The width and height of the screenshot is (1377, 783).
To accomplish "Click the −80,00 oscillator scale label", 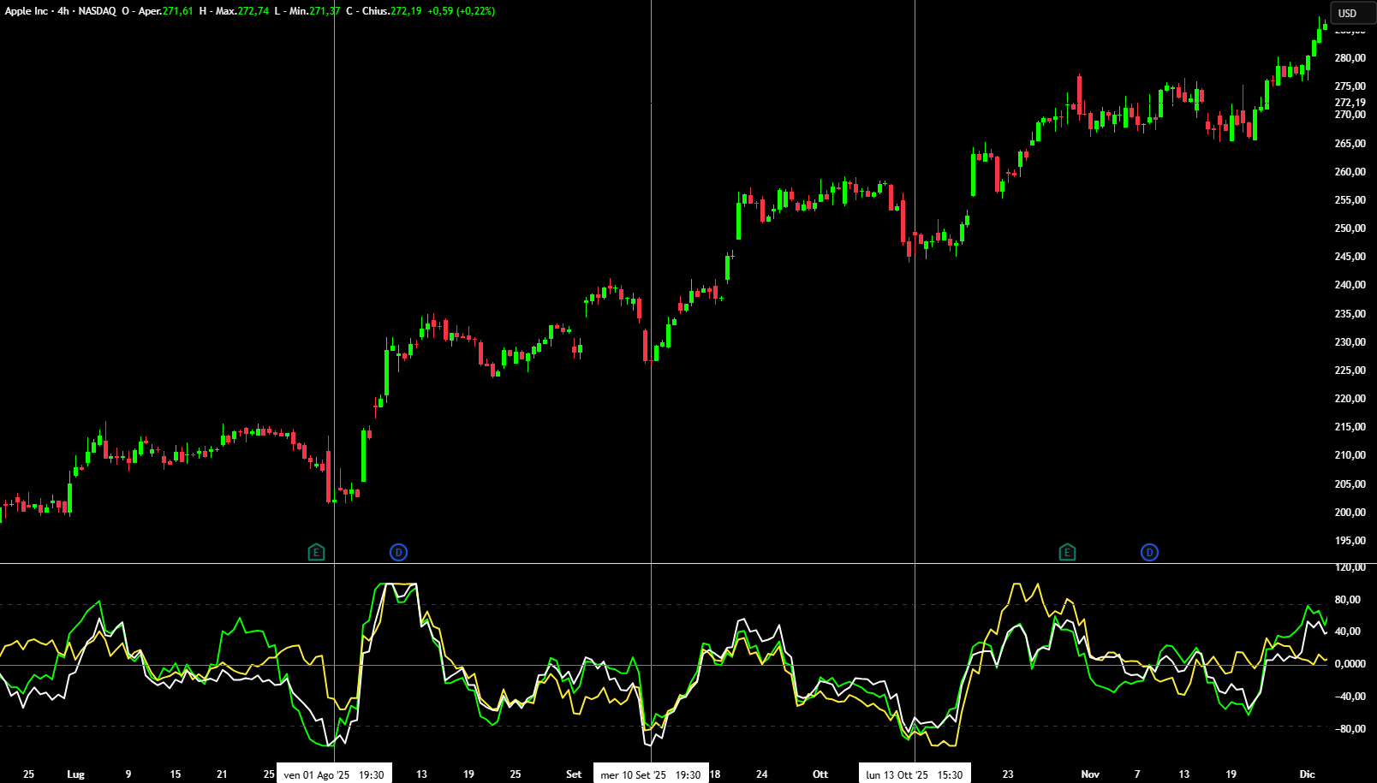I will coord(1350,729).
